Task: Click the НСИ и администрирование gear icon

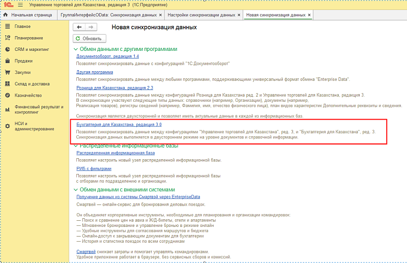Action: click(8, 126)
